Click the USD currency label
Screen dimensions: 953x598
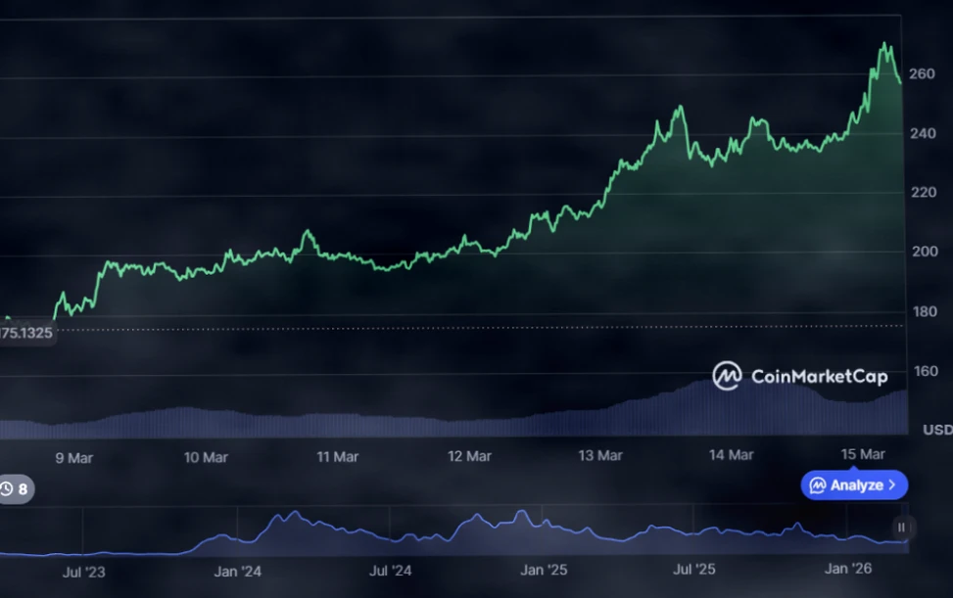(x=937, y=430)
